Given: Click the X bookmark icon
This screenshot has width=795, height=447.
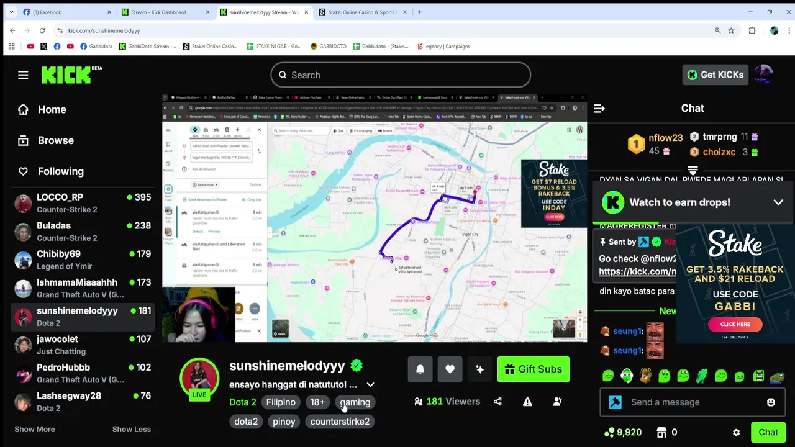Looking at the screenshot, I should (x=43, y=46).
